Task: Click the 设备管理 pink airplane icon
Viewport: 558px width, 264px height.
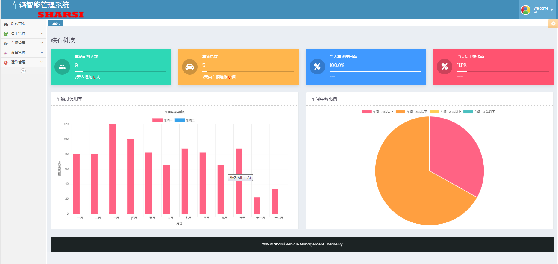Action: pos(6,53)
